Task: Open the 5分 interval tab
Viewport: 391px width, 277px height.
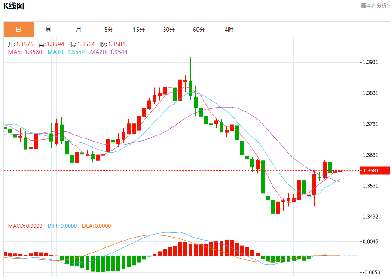Action: [x=109, y=30]
